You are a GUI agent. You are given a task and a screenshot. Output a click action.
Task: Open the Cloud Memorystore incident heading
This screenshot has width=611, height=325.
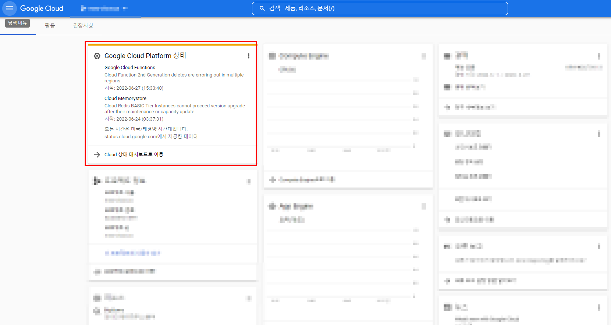pos(125,99)
